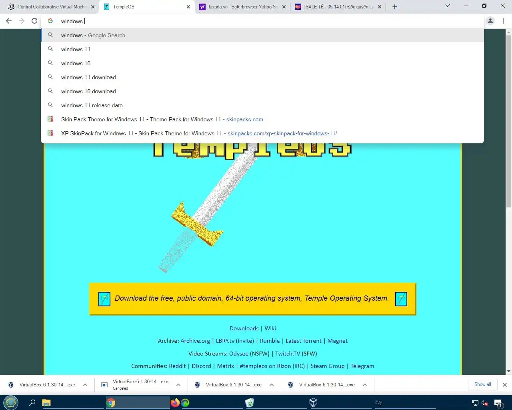Open the Steam Group link
This screenshot has height=410, width=512.
[328, 366]
